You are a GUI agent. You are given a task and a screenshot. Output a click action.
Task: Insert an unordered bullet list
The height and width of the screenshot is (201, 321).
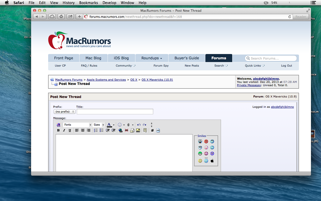click(101, 130)
